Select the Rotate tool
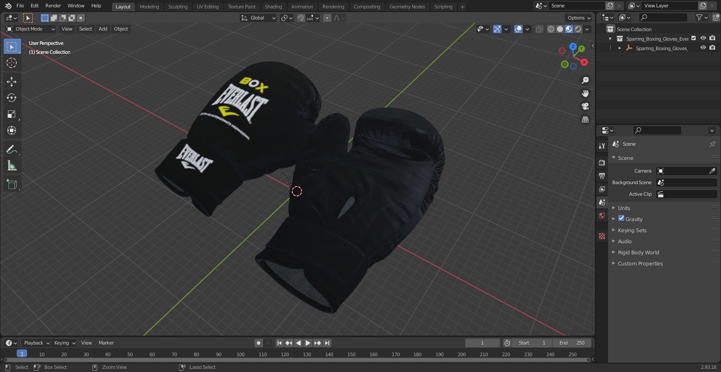The image size is (721, 372). pos(12,98)
